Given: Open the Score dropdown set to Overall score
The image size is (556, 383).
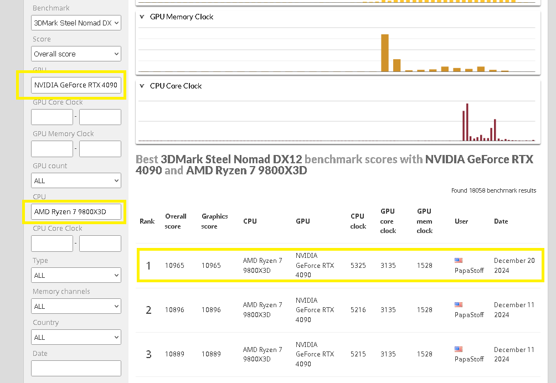Looking at the screenshot, I should click(76, 54).
